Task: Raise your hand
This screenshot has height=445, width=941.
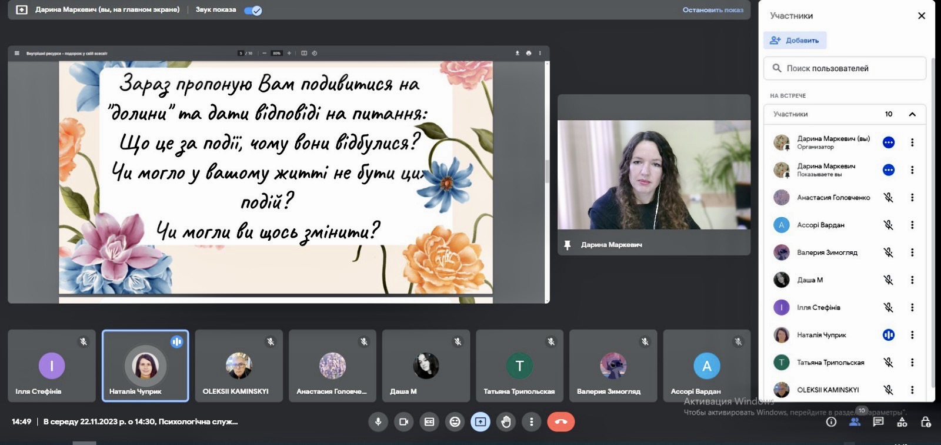Action: (506, 422)
